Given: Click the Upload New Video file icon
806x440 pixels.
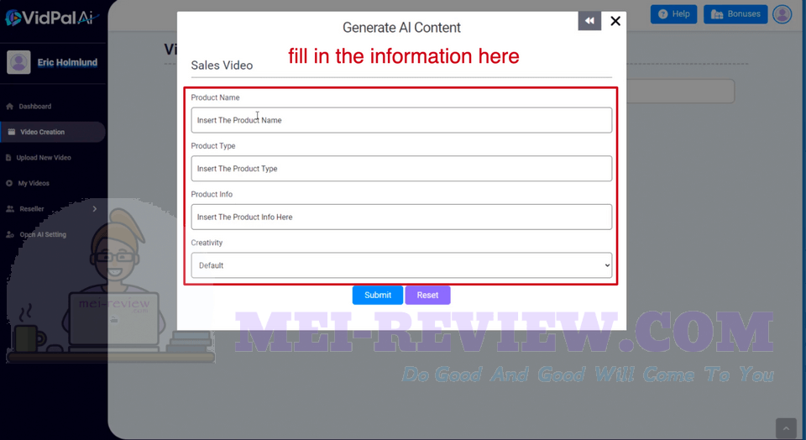Looking at the screenshot, I should [8, 158].
